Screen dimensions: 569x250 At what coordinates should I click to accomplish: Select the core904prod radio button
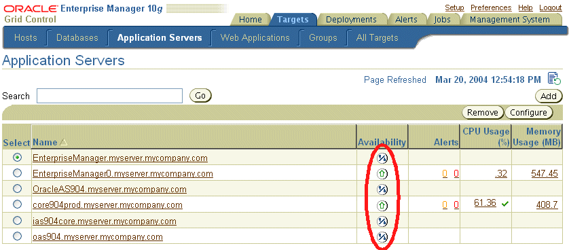[x=17, y=204]
